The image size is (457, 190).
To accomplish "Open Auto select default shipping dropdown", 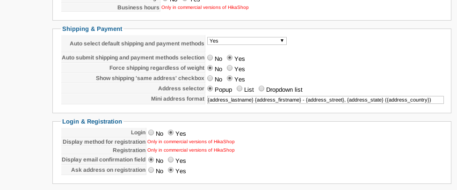I will pyautogui.click(x=247, y=41).
